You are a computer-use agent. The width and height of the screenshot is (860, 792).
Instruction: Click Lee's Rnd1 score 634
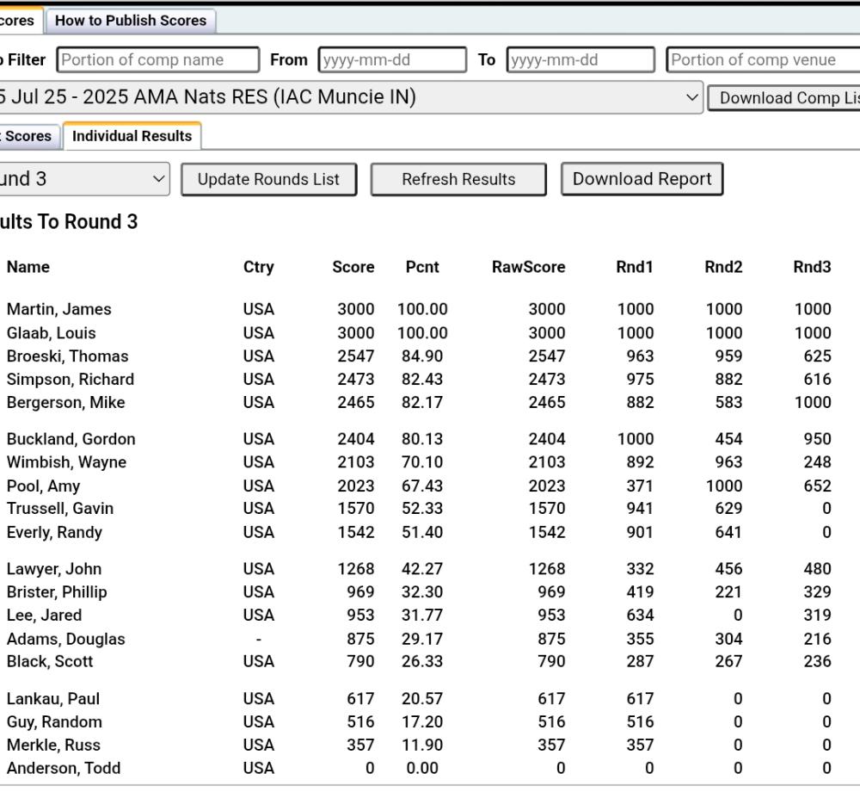pos(640,615)
